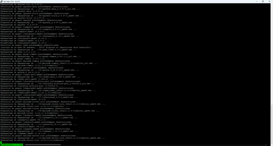Screen dimensions: 273x146
Task: Click line 'Dépaquetage de libconfig-inifiles-perl (3.000003-2)'
Action: click(x=32, y=86)
